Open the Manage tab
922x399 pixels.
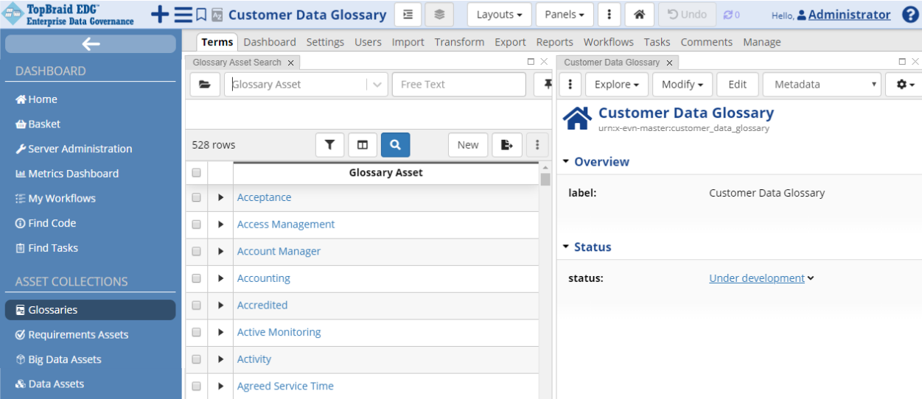click(762, 42)
